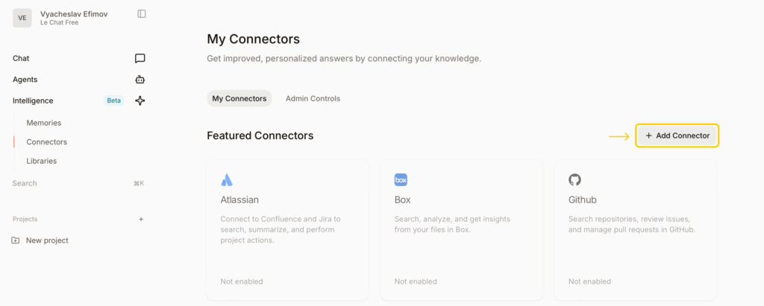The width and height of the screenshot is (764, 306).
Task: Collapse the sidebar panel icon
Action: tap(142, 13)
